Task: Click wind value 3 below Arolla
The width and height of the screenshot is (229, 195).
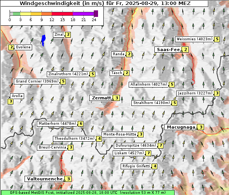Action: pos(10,101)
